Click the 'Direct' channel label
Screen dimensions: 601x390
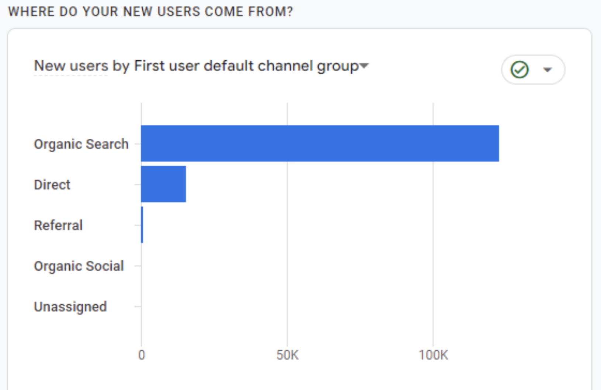click(x=52, y=184)
